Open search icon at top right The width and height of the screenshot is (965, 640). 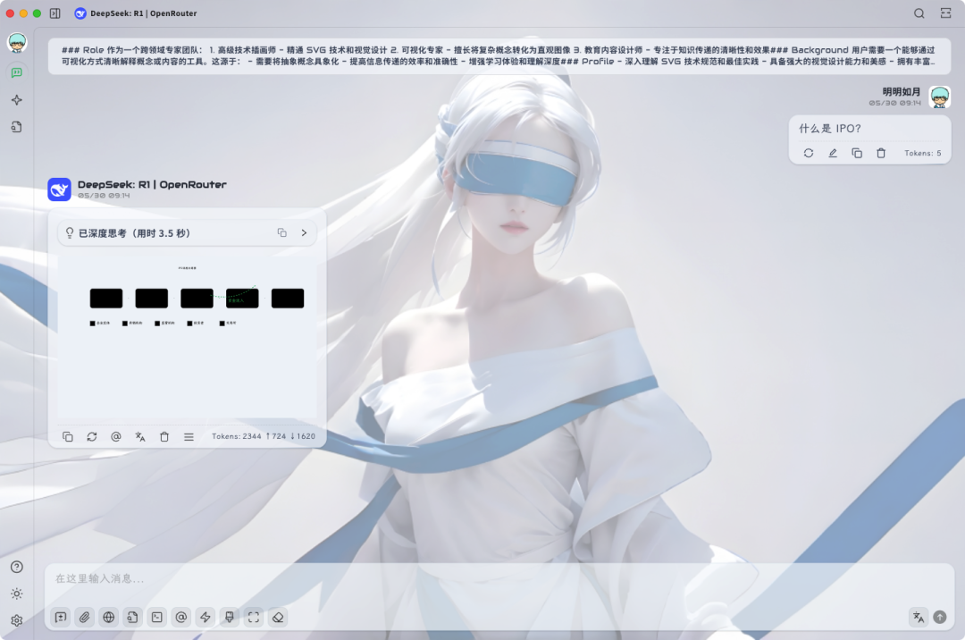point(919,13)
